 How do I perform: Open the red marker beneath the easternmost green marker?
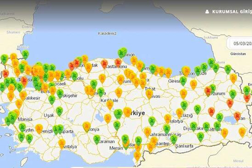click(247, 98)
